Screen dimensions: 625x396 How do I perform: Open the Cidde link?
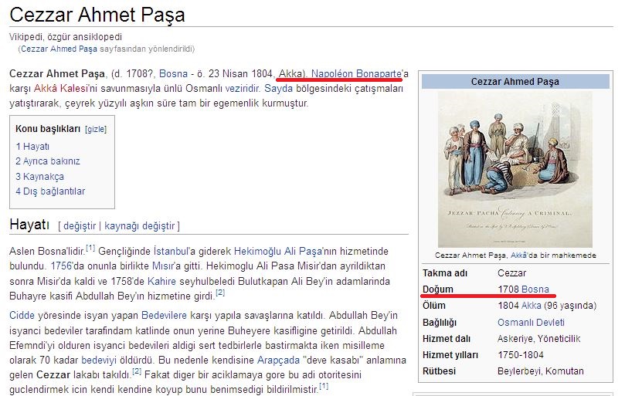coord(22,316)
